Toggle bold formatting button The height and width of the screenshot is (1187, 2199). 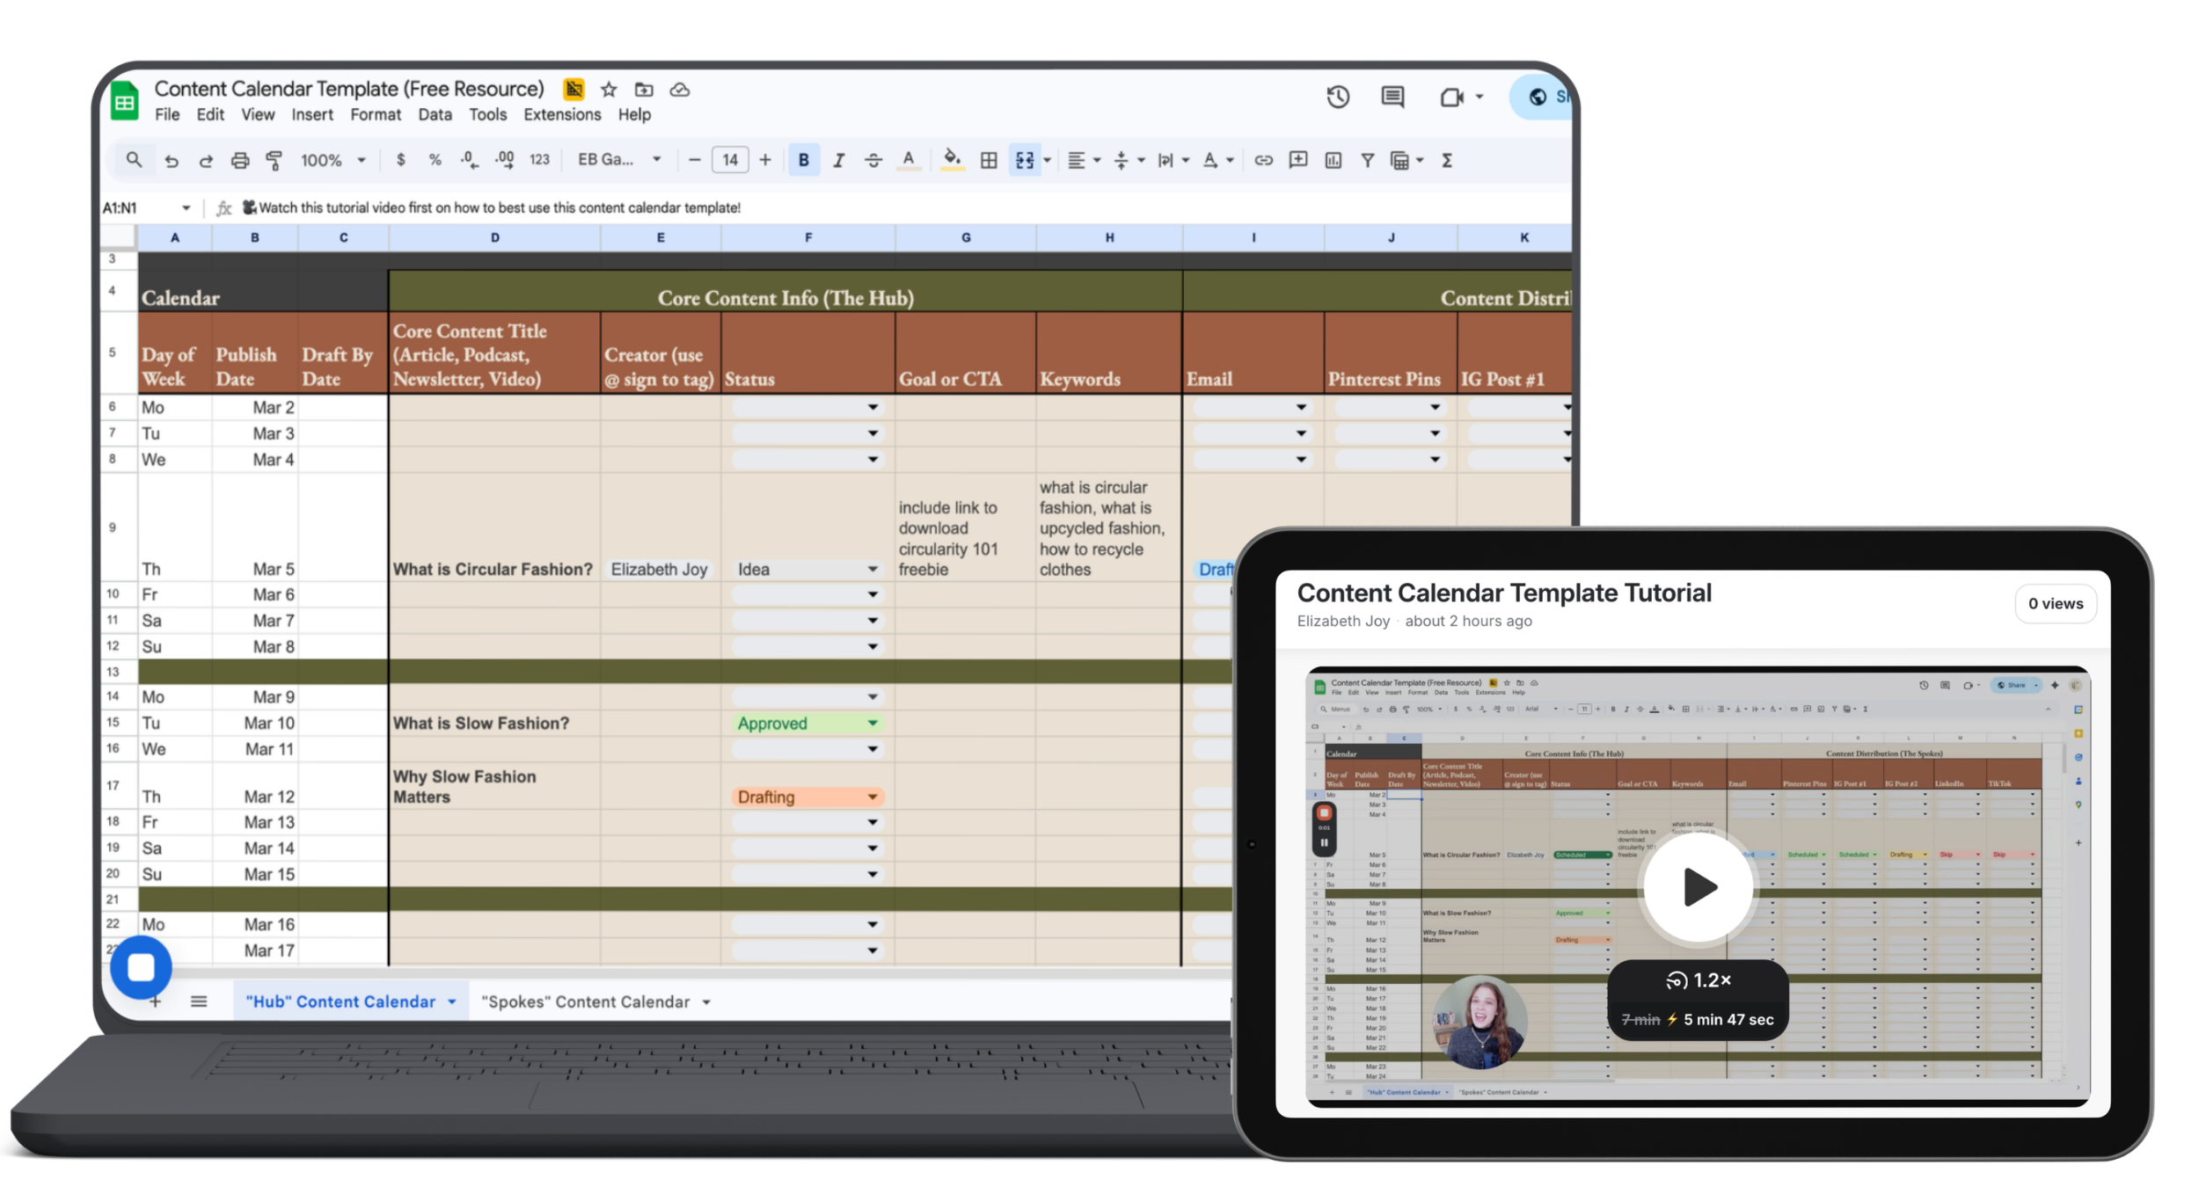point(803,160)
